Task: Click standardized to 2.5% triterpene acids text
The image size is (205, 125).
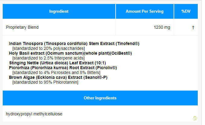Action: point(48,58)
